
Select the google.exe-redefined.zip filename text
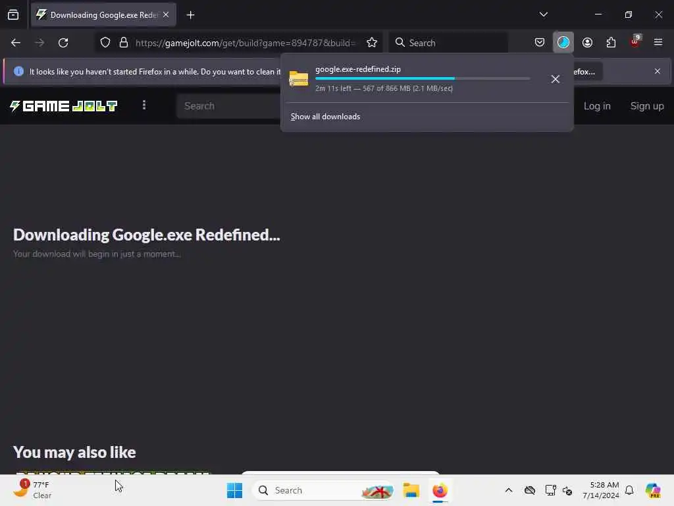[x=357, y=69]
